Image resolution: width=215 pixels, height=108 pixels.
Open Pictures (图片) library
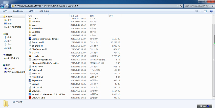coord(9,41)
